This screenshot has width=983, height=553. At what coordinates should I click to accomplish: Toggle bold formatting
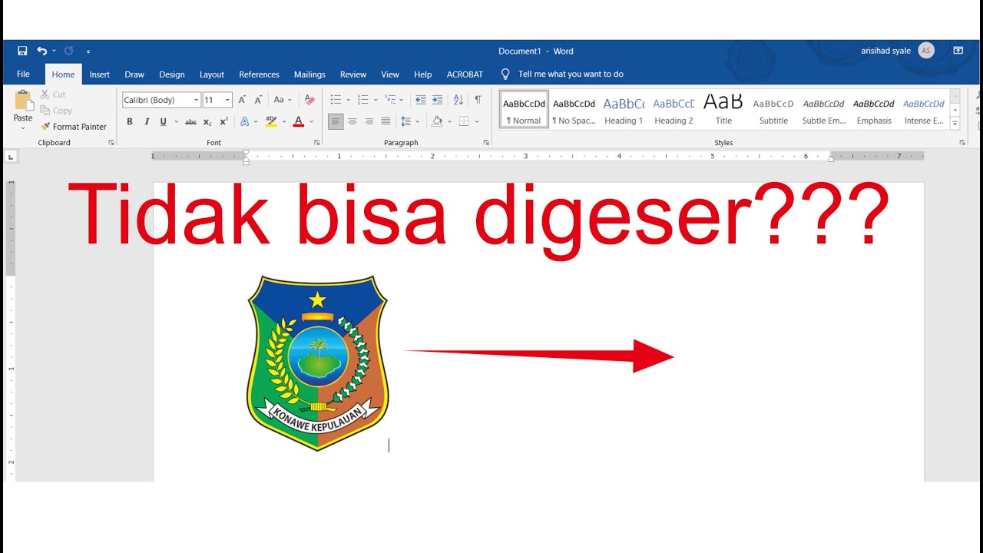[x=130, y=121]
